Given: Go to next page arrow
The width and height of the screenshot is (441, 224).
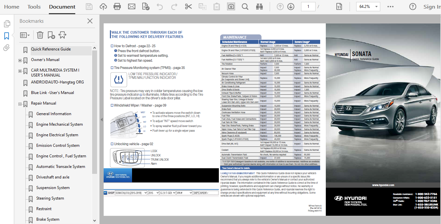Looking at the screenshot, I should pos(291,7).
